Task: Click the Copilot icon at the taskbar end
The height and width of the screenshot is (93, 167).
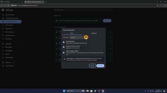Action: 164,91
